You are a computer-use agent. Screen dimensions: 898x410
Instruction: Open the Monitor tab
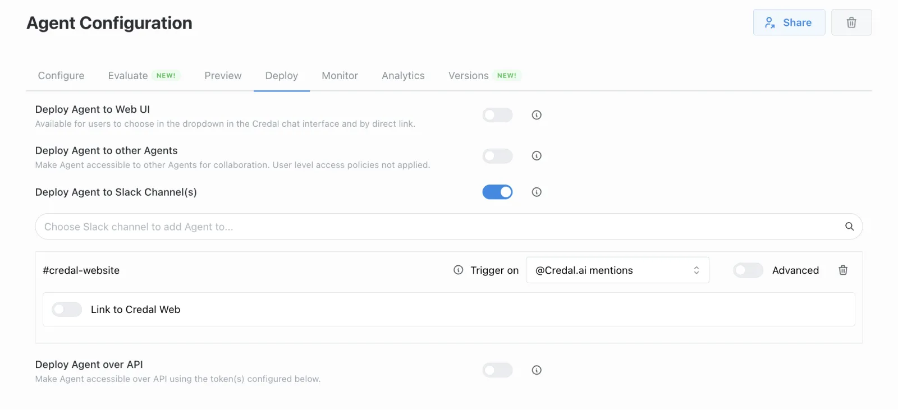[x=340, y=76]
